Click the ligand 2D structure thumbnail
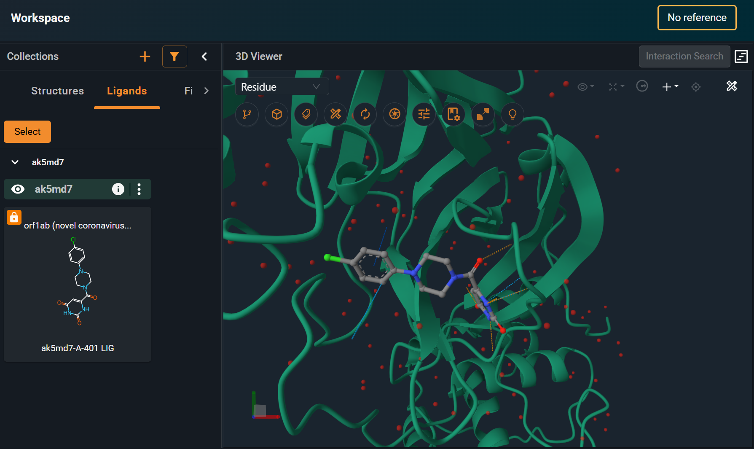Image resolution: width=754 pixels, height=449 pixels. pyautogui.click(x=78, y=282)
